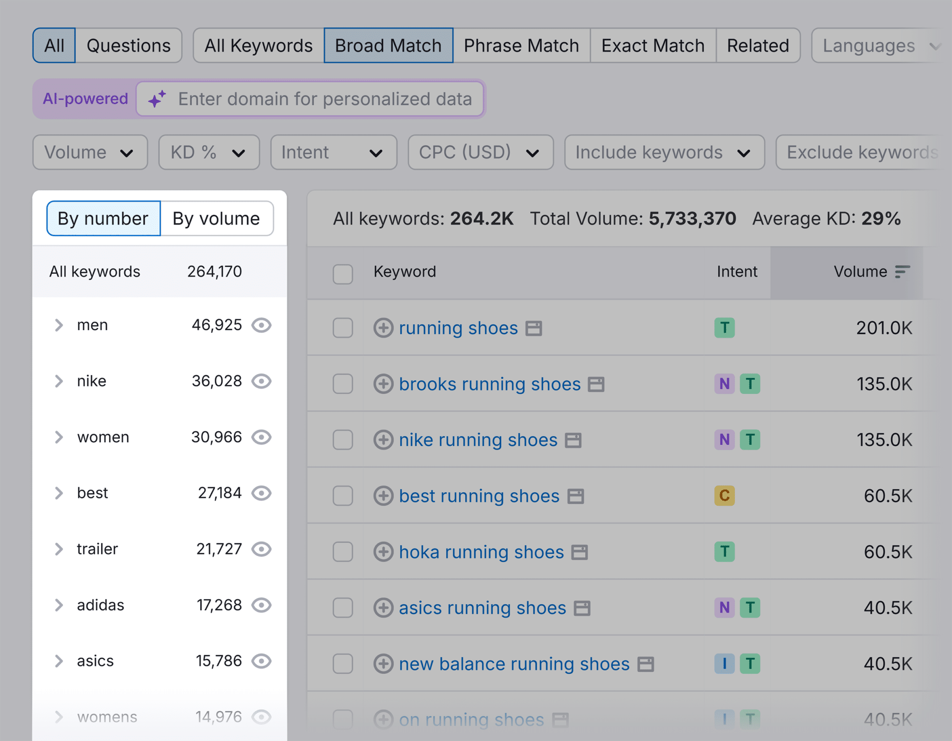Click Transactional badge for 'hoka running shoes'
Screen dimensions: 952x741
pyautogui.click(x=724, y=552)
